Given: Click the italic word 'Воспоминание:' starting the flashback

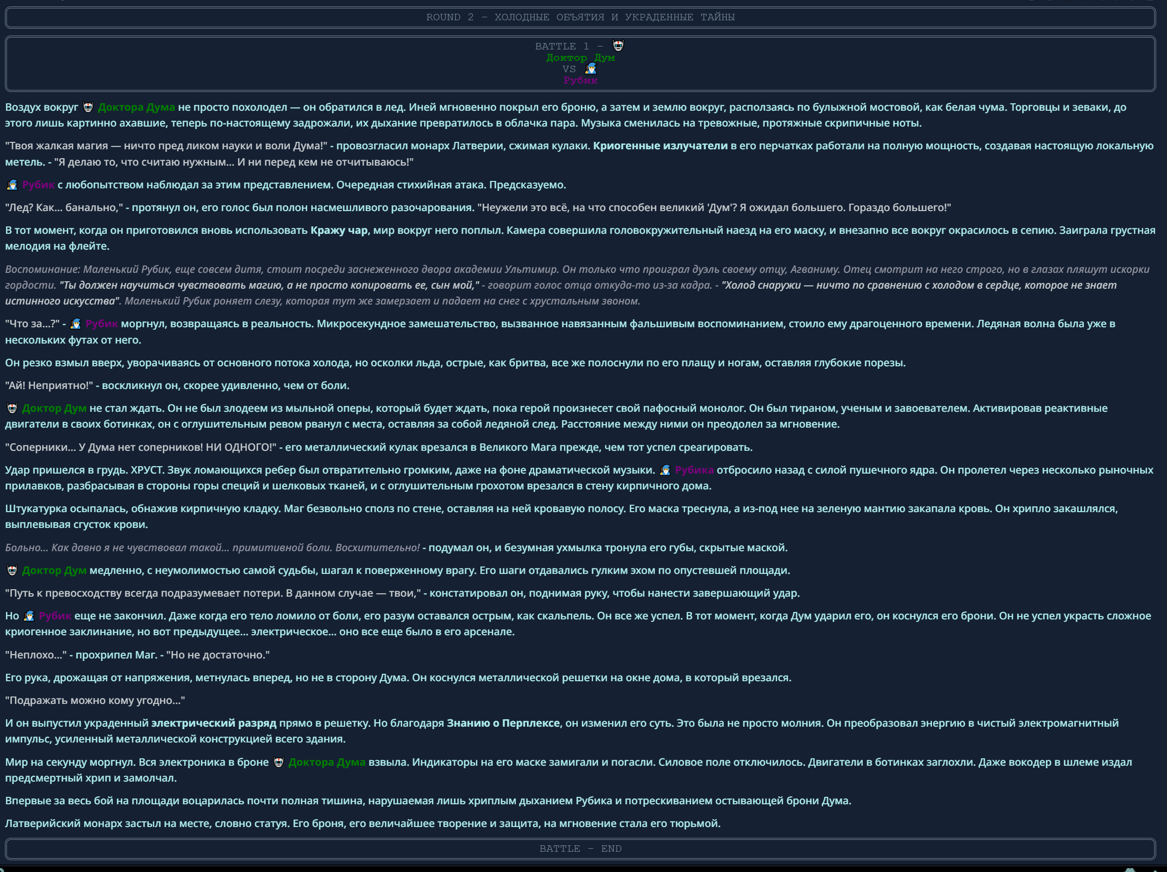Looking at the screenshot, I should (x=43, y=269).
